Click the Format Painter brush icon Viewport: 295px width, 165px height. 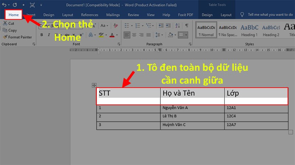(x=5, y=37)
